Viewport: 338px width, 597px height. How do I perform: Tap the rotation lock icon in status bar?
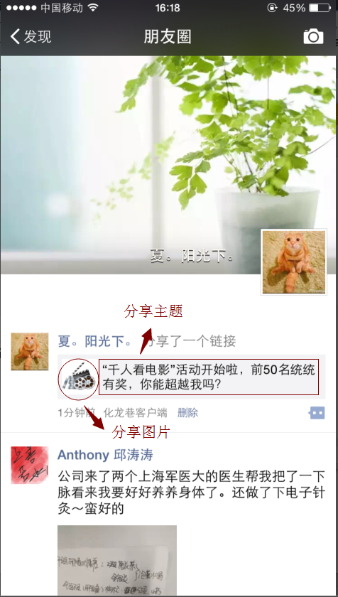click(x=272, y=8)
